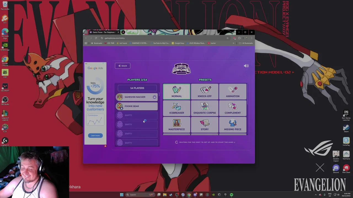
Task: Click Pookie Bear's player avatar
Action: 120,106
